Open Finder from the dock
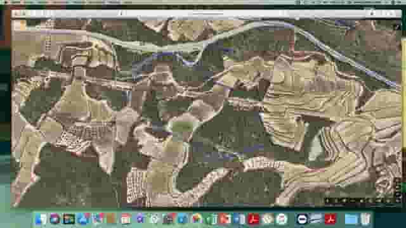The width and height of the screenshot is (406, 228). (x=40, y=219)
